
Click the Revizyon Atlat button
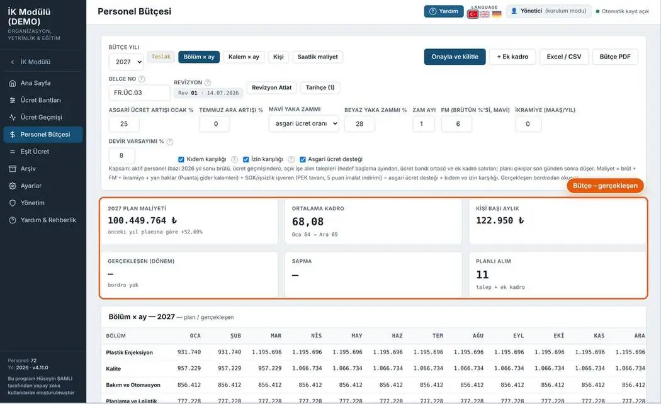click(x=272, y=87)
